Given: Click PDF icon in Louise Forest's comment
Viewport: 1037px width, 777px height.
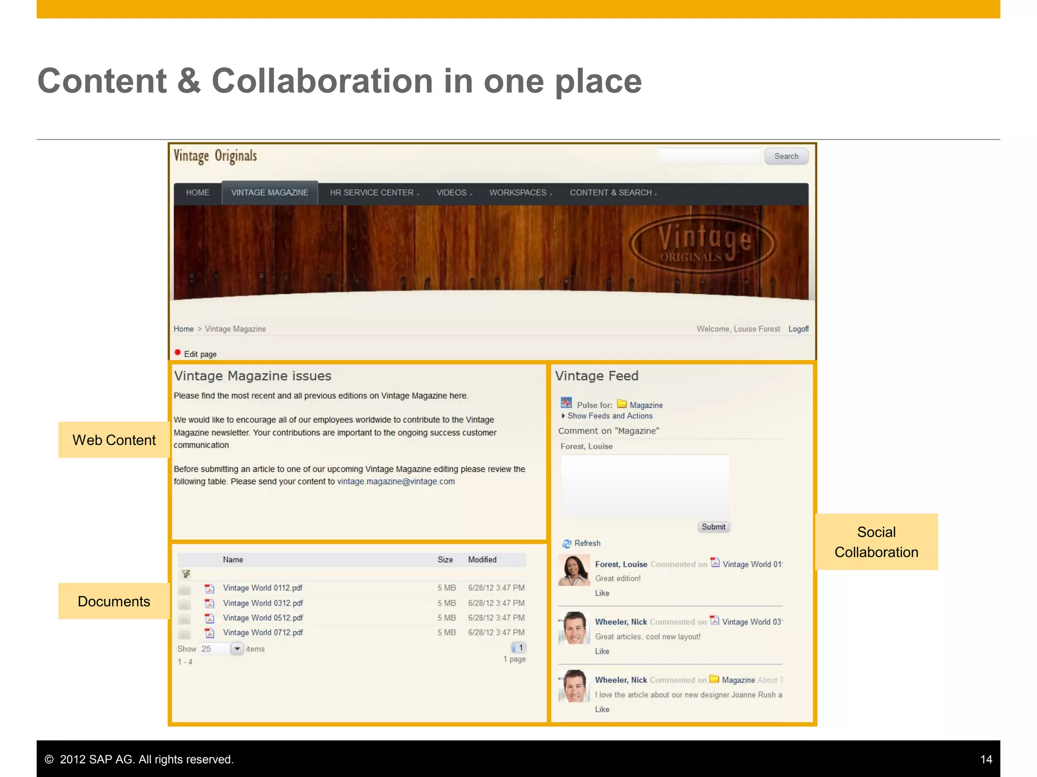Looking at the screenshot, I should click(x=715, y=563).
